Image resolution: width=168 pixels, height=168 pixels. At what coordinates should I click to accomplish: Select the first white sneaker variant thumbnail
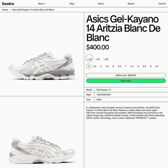point(89,58)
